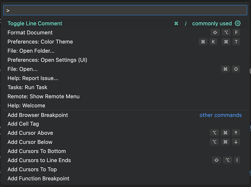Click the O key badge next to File: Open
Screen dimensions: 251x187
pos(236,69)
